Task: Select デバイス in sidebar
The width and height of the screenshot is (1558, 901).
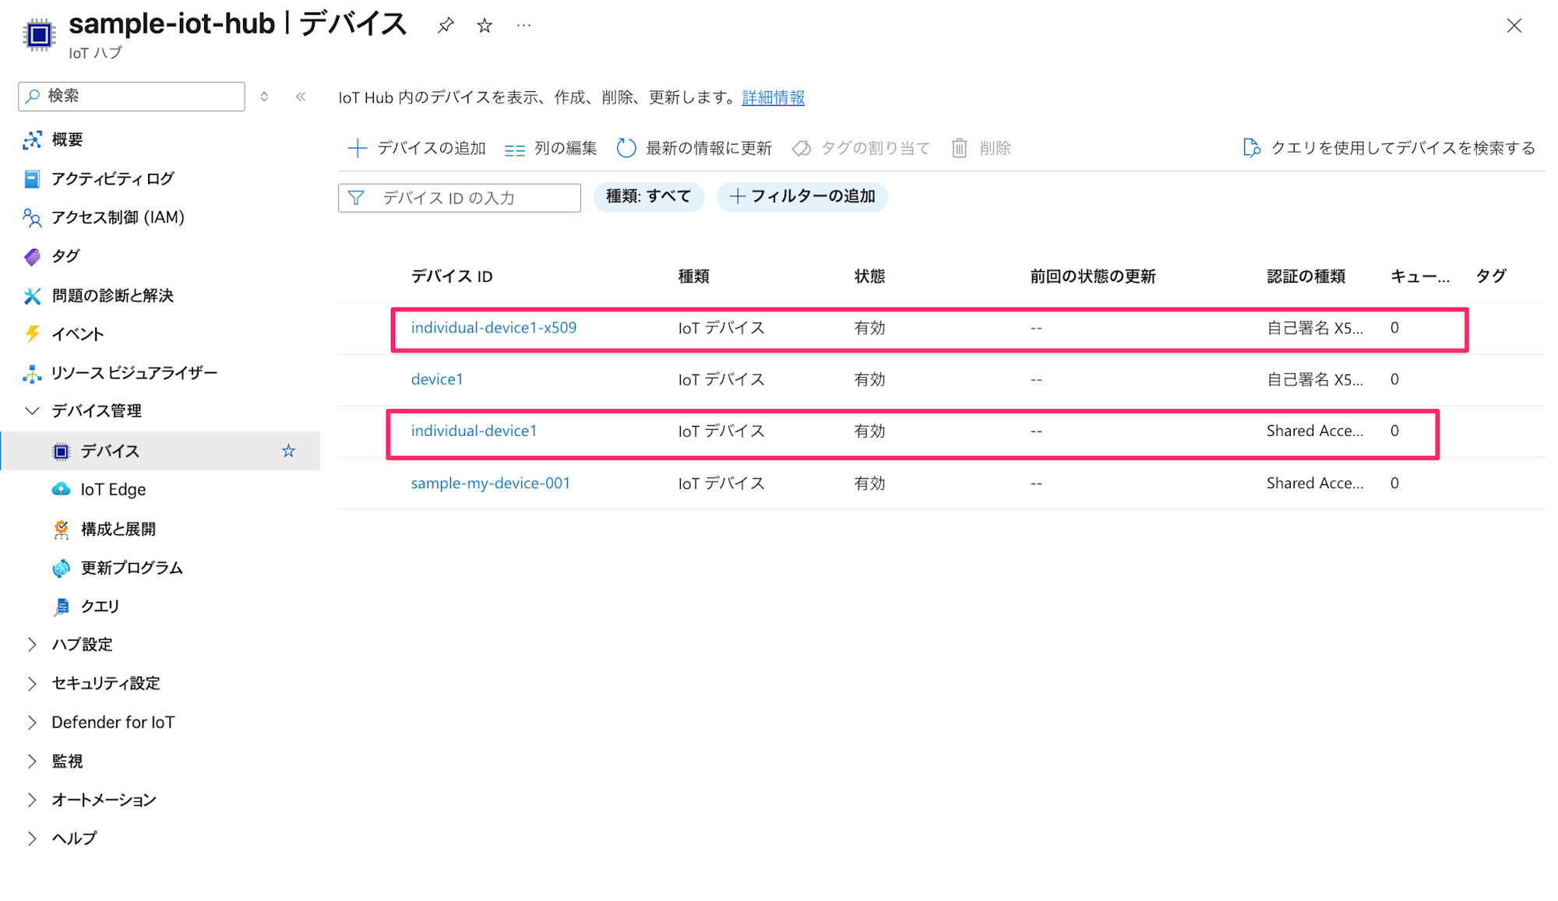Action: click(110, 451)
